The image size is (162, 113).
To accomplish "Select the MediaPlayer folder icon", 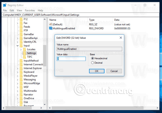I will [x=21, y=76].
